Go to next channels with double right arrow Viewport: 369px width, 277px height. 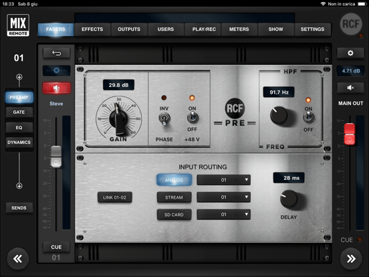point(351,259)
